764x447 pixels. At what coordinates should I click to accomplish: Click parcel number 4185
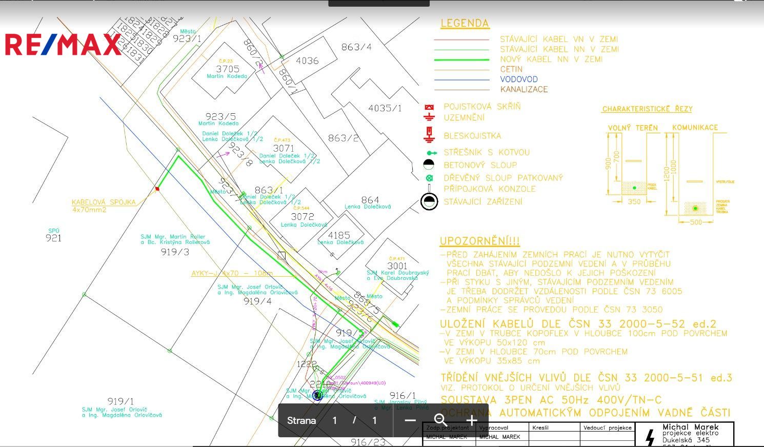(x=339, y=235)
